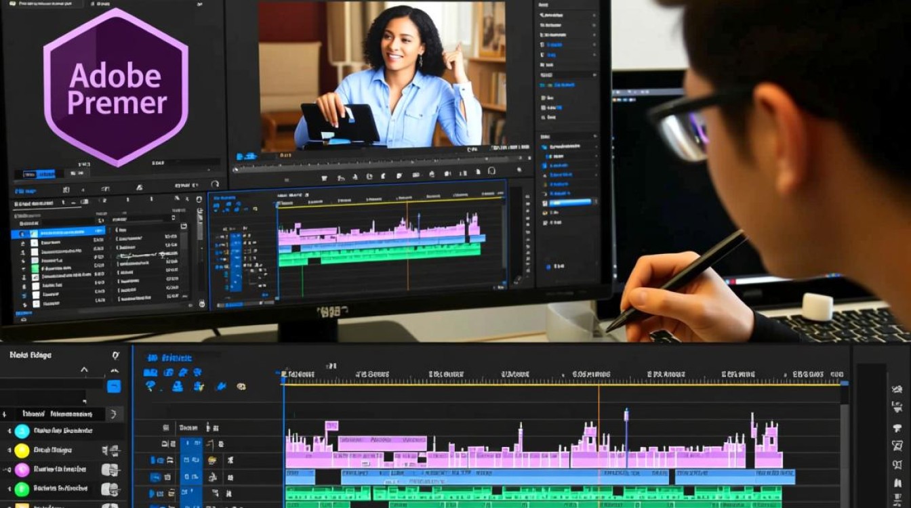Expand the right-pointing chevron beside the list header
The width and height of the screenshot is (911, 508).
point(114,414)
